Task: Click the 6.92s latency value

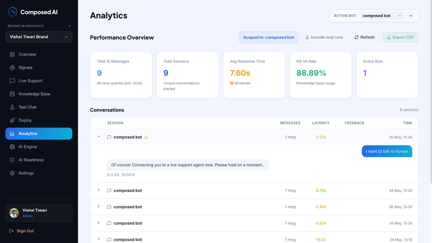Action: [x=321, y=223]
